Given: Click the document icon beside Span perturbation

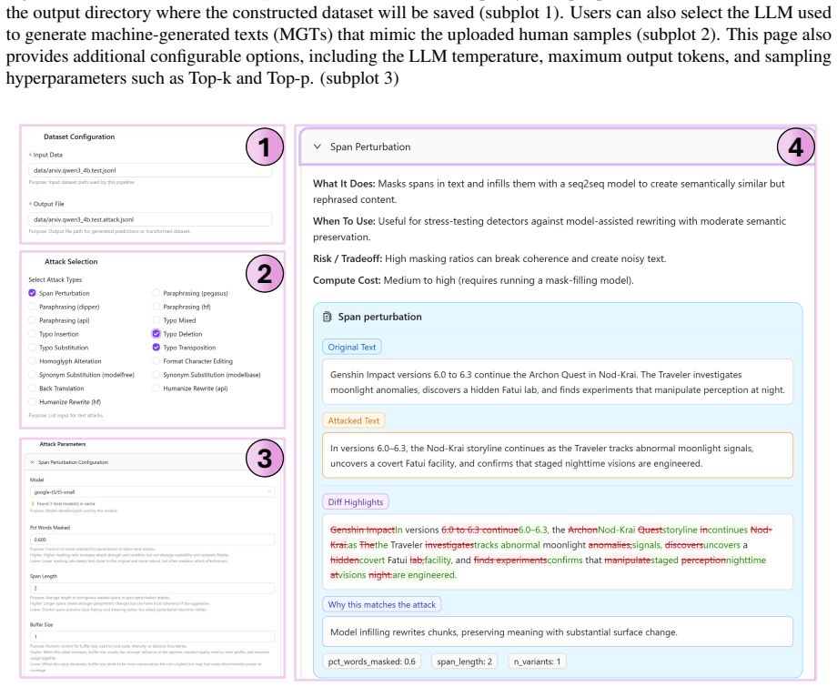Looking at the screenshot, I should [x=327, y=317].
